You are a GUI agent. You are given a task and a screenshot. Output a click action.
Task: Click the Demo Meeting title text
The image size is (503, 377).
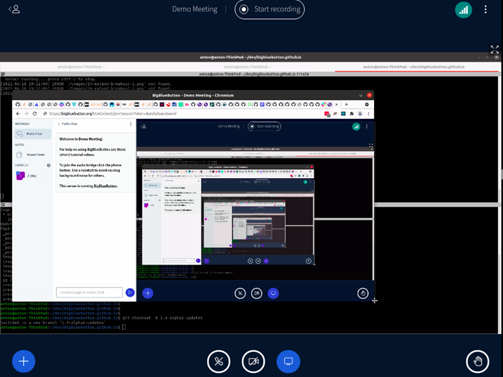(x=195, y=10)
